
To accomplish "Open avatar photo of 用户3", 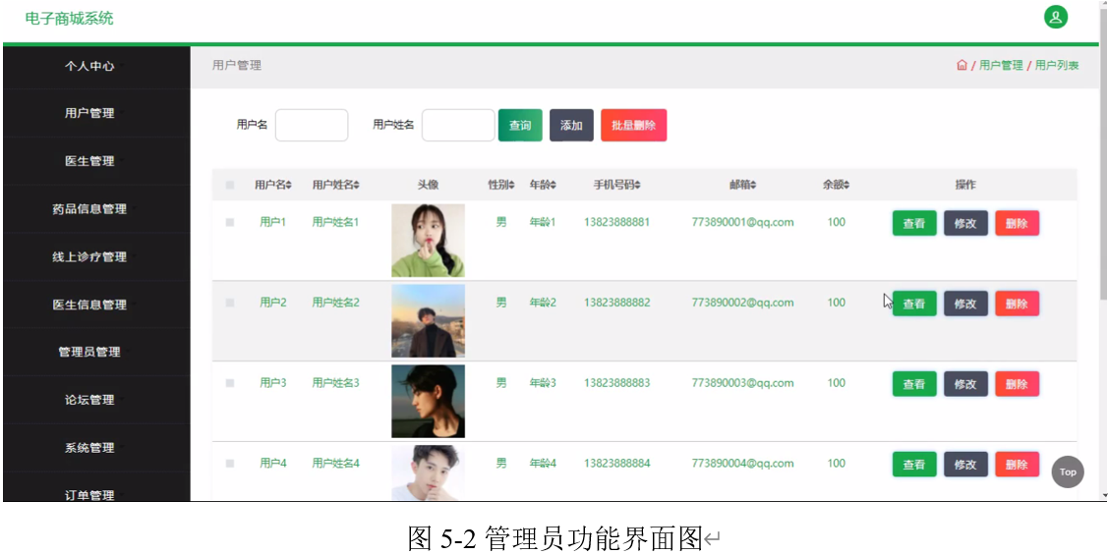I will (x=429, y=402).
